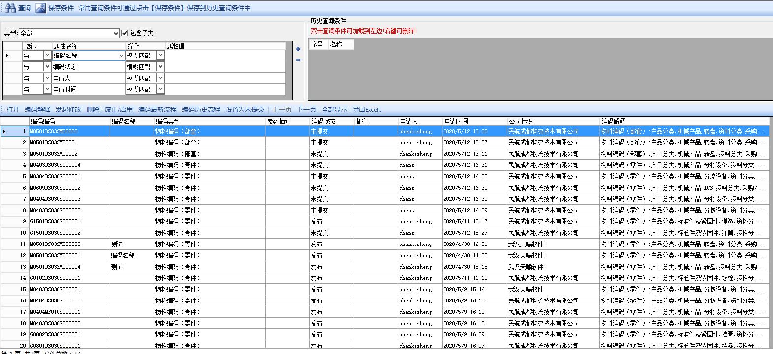Click the 编码解释 toolbar button

pos(37,109)
